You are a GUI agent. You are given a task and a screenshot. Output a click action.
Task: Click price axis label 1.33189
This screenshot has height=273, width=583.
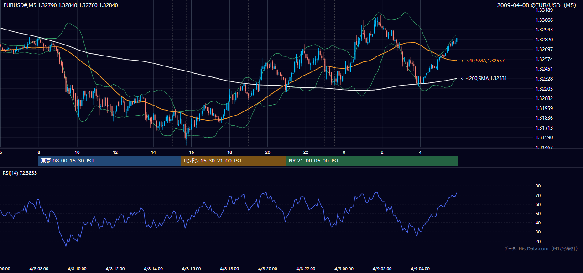pyautogui.click(x=545, y=10)
